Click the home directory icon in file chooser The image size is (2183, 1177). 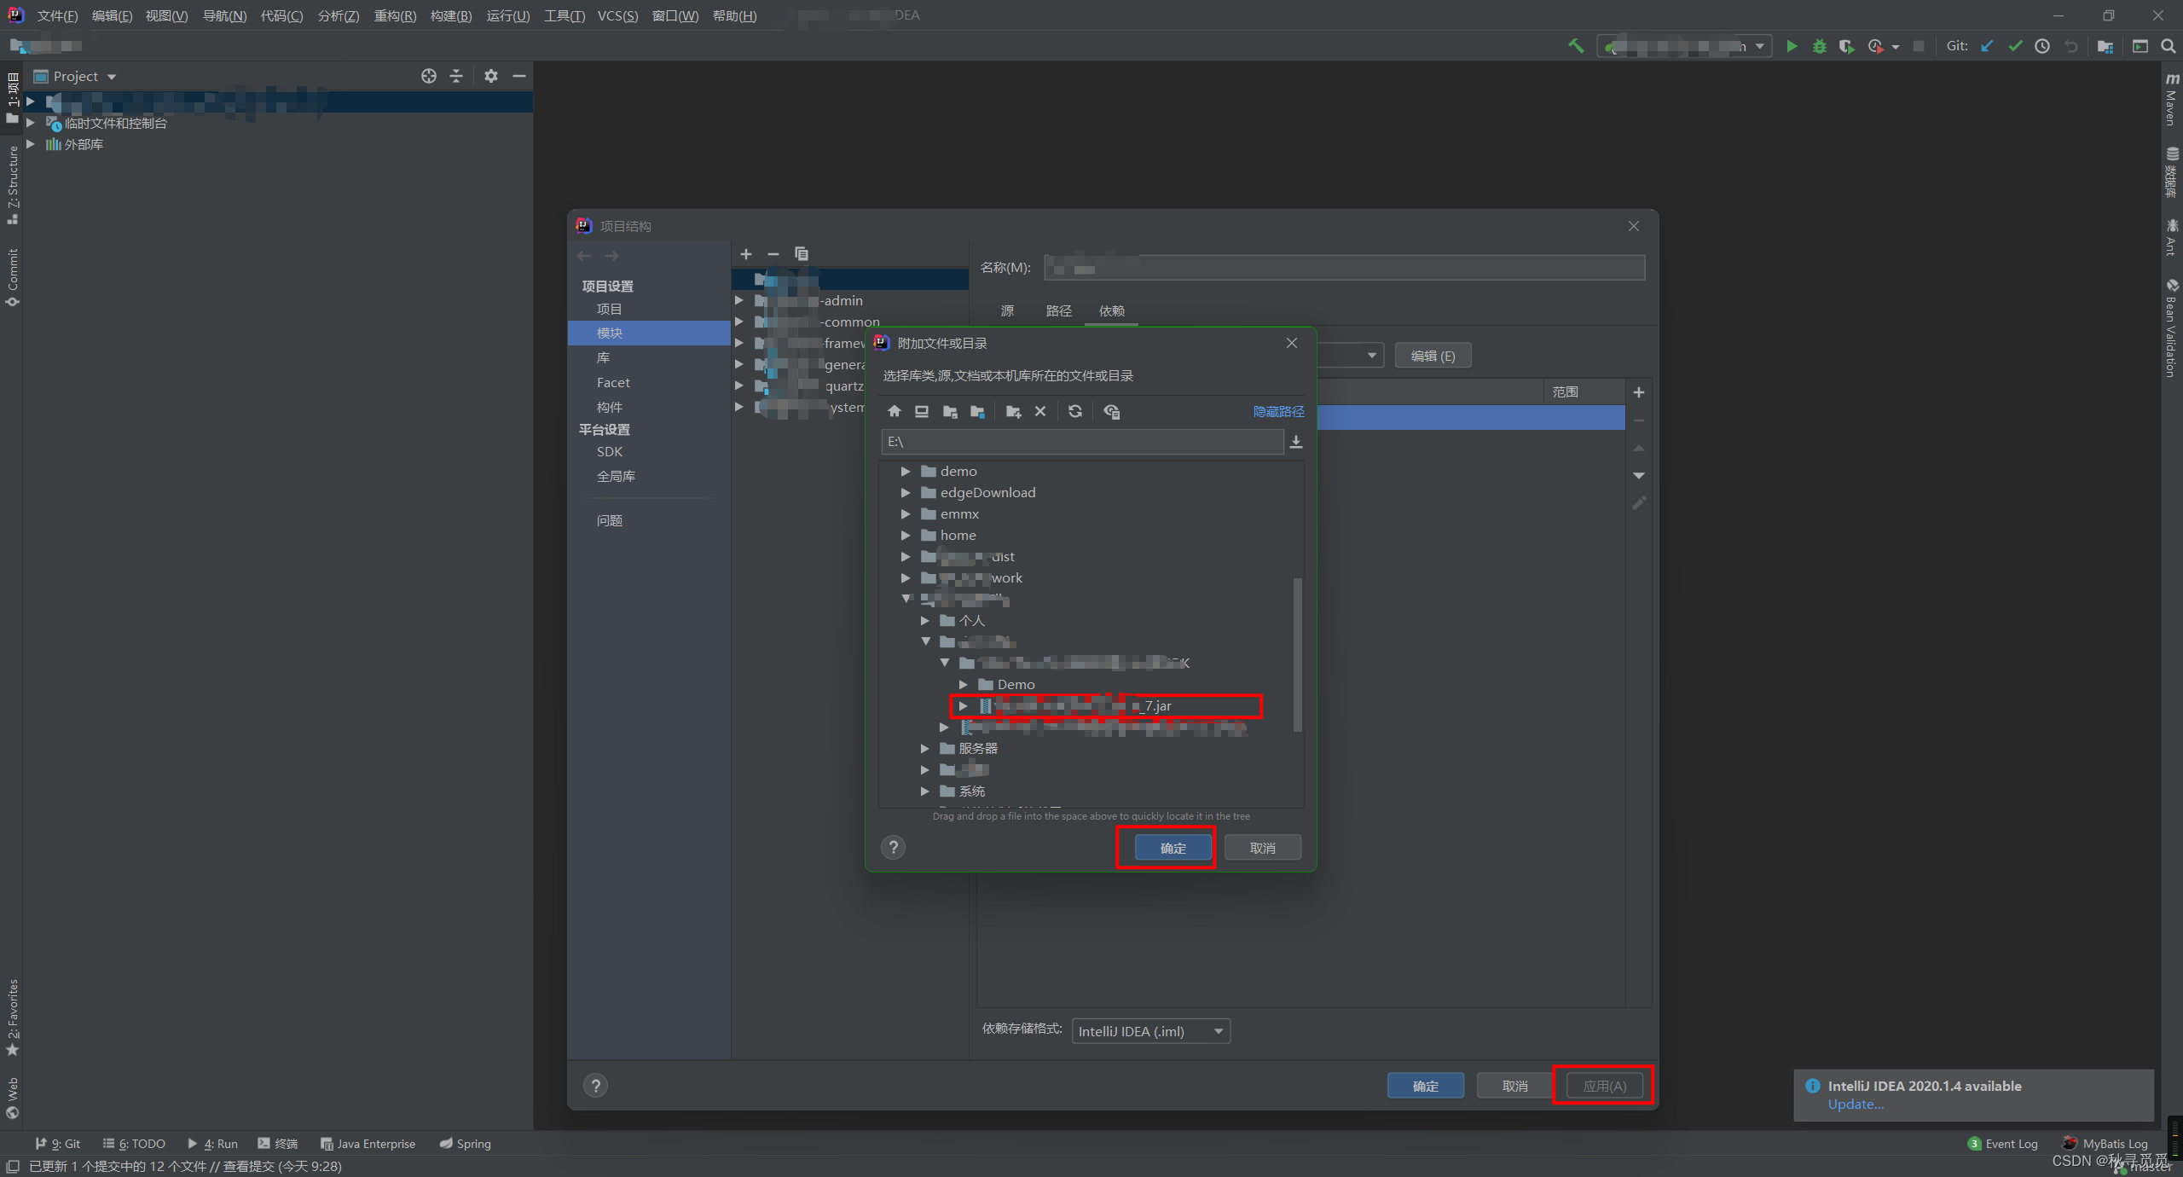pos(894,411)
